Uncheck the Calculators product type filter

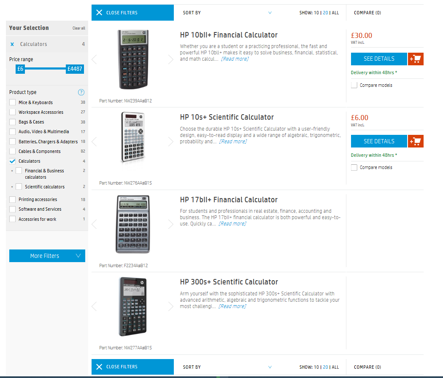point(12,161)
